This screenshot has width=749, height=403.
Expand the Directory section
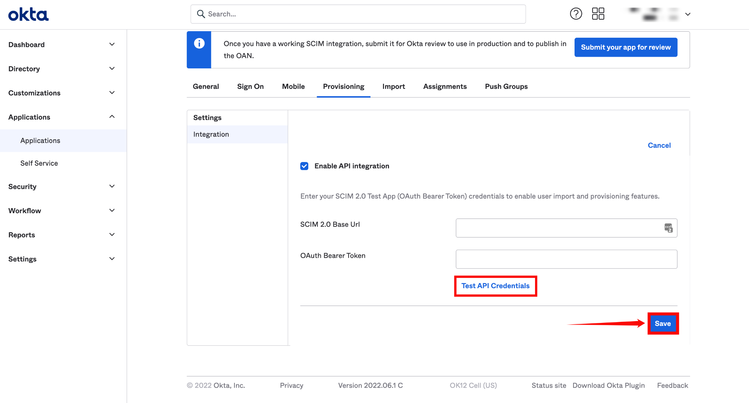pos(63,69)
